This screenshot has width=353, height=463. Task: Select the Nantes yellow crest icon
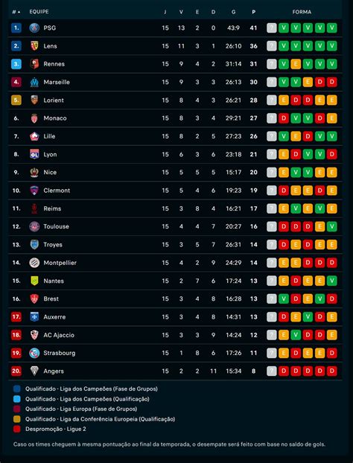(34, 281)
